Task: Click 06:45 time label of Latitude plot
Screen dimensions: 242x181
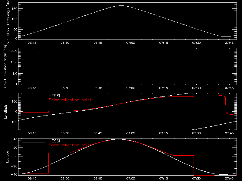Action: tap(98, 179)
